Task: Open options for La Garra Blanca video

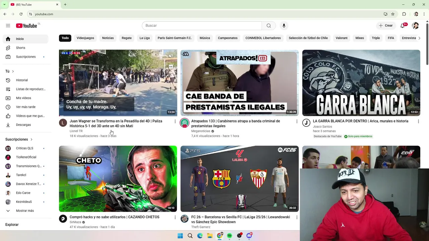Action: pyautogui.click(x=418, y=122)
